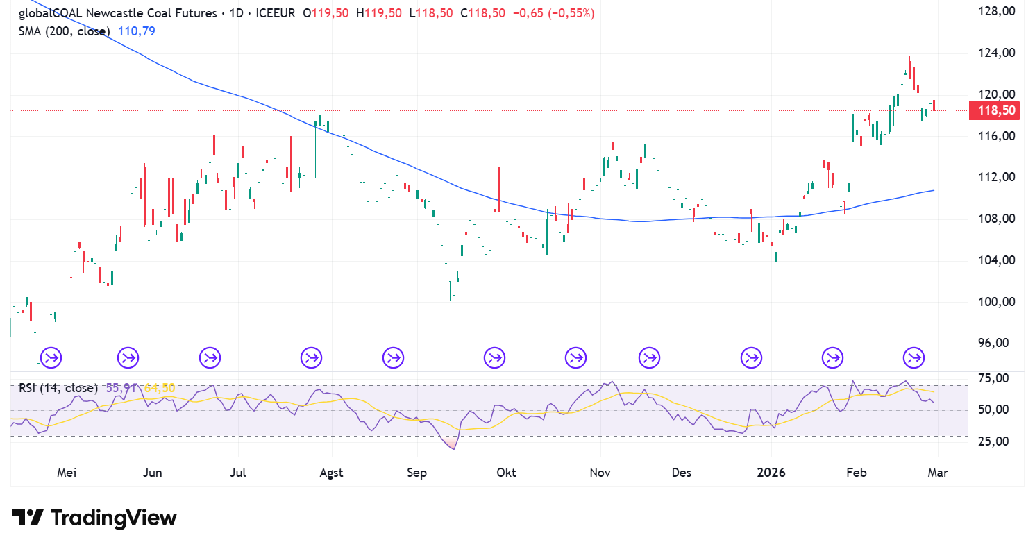Click the 75,00 level on RSI scale
Screen dimensions: 1035x549
click(x=995, y=379)
